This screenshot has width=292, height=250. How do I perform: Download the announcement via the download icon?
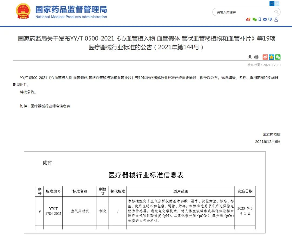click(x=250, y=57)
